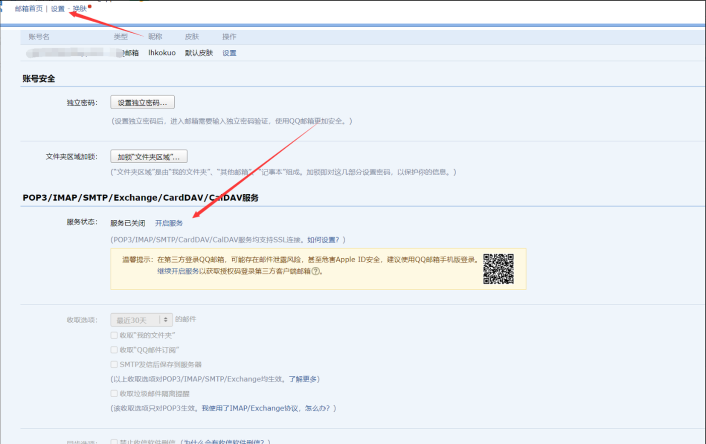Go to 设置 in top navigation
Image resolution: width=706 pixels, height=444 pixels.
pos(57,9)
